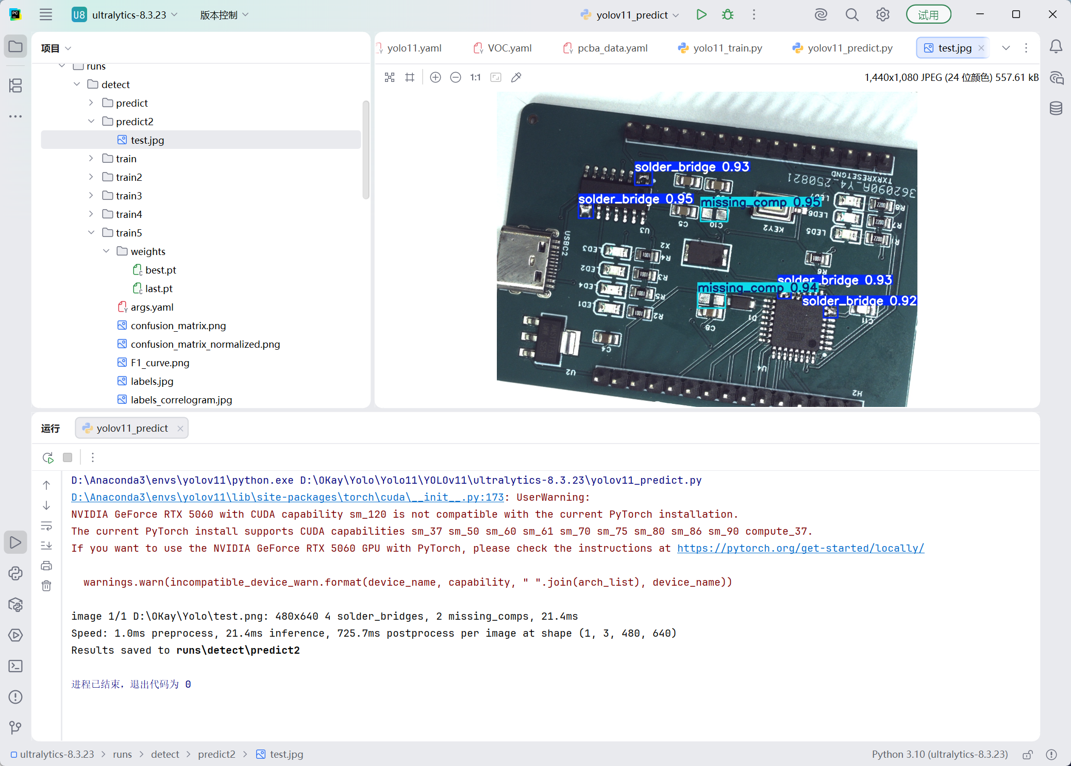
Task: Close the test.jpg editor tab
Action: (981, 48)
